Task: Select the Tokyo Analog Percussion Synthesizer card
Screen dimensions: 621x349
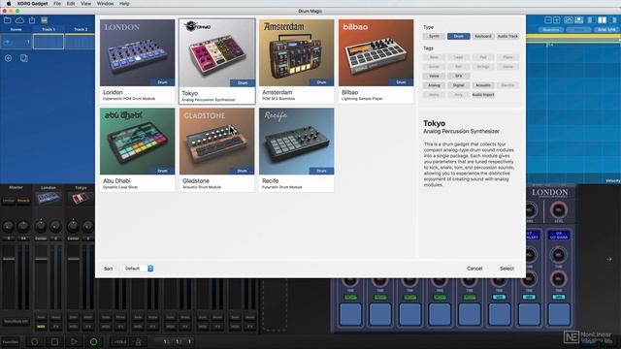Action: coord(217,61)
